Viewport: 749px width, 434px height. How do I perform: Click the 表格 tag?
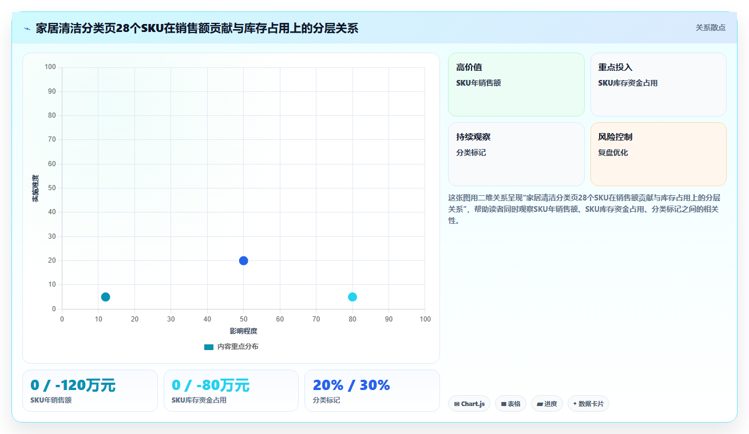point(510,404)
